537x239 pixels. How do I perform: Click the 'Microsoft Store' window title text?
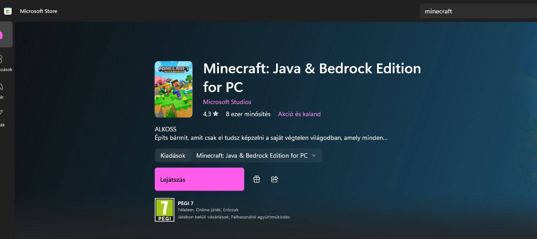point(38,11)
